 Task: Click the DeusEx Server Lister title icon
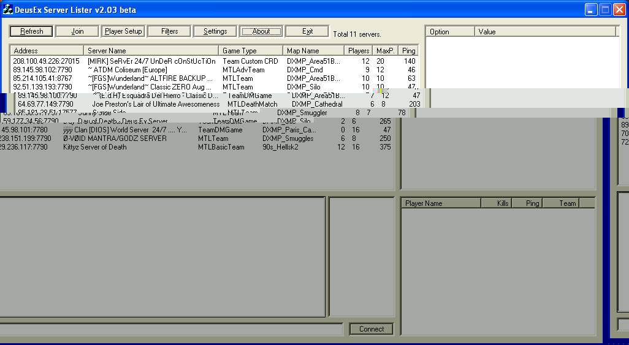7,9
